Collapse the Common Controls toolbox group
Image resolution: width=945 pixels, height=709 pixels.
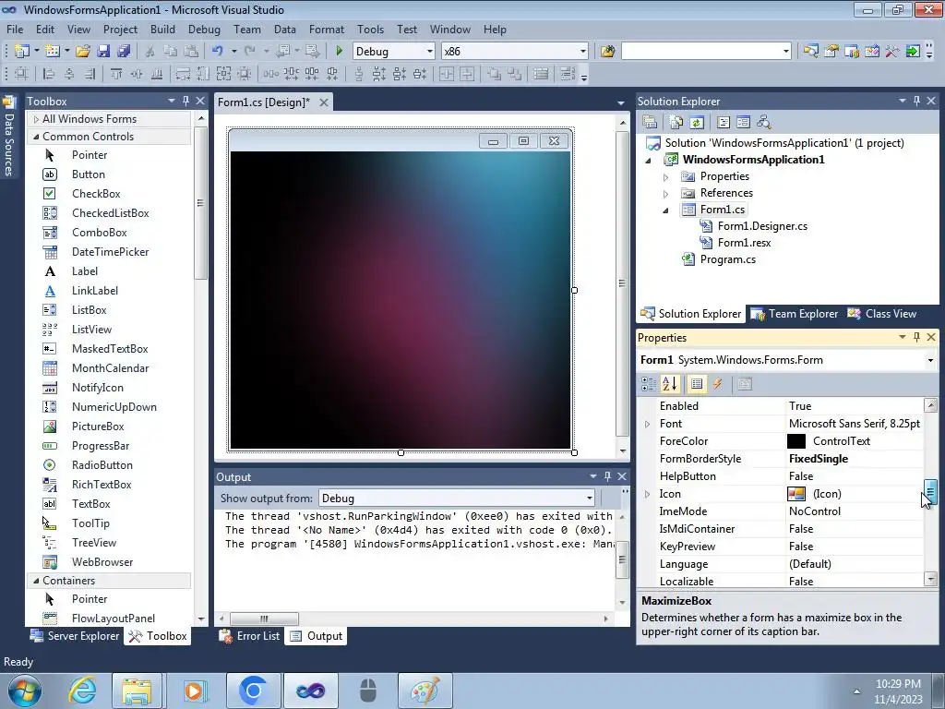point(36,137)
